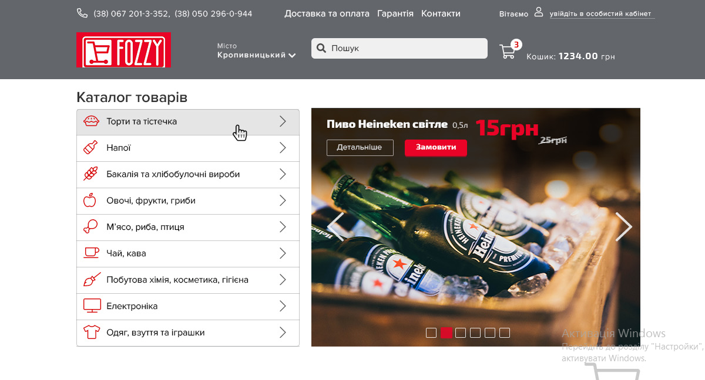705x380 pixels.
Task: Click увійдіть в особистий кабінет link
Action: click(602, 14)
